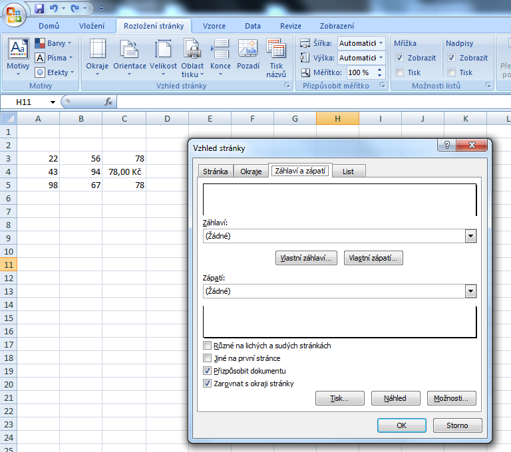Viewport: 511px width, 452px height.
Task: Click the Vlastní zápatí button
Action: coord(373,258)
